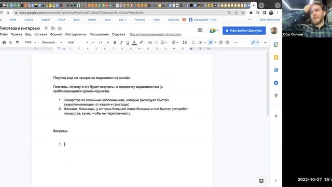Screen dimensions: 332x187
Task: Click the Add comment toolbar icon
Action: (156, 43)
